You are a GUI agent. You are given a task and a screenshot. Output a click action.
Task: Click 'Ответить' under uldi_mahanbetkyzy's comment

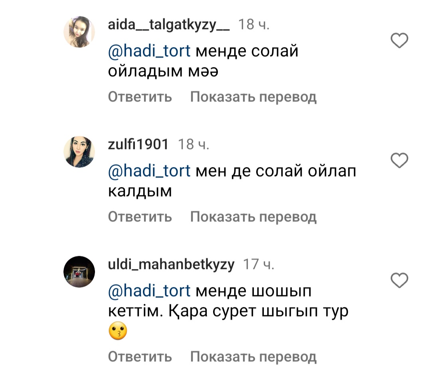(x=140, y=357)
